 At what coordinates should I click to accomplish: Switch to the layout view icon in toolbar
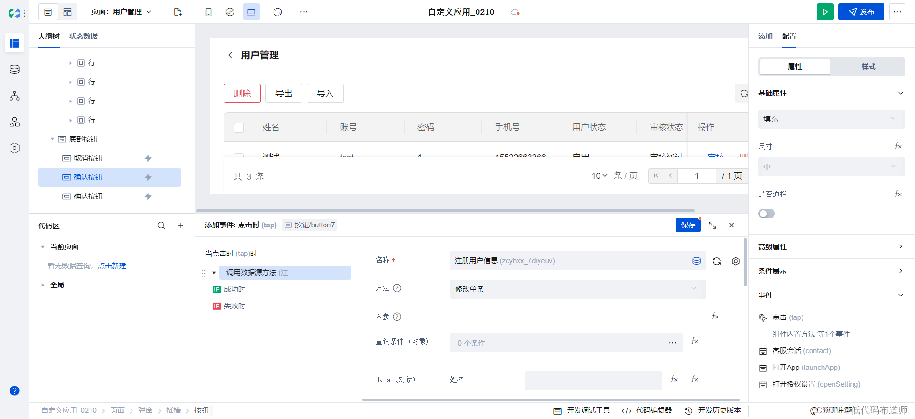pyautogui.click(x=68, y=12)
